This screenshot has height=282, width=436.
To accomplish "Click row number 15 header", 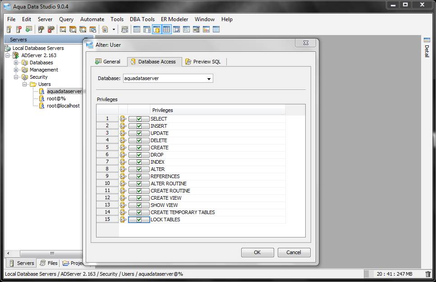I will coord(107,219).
